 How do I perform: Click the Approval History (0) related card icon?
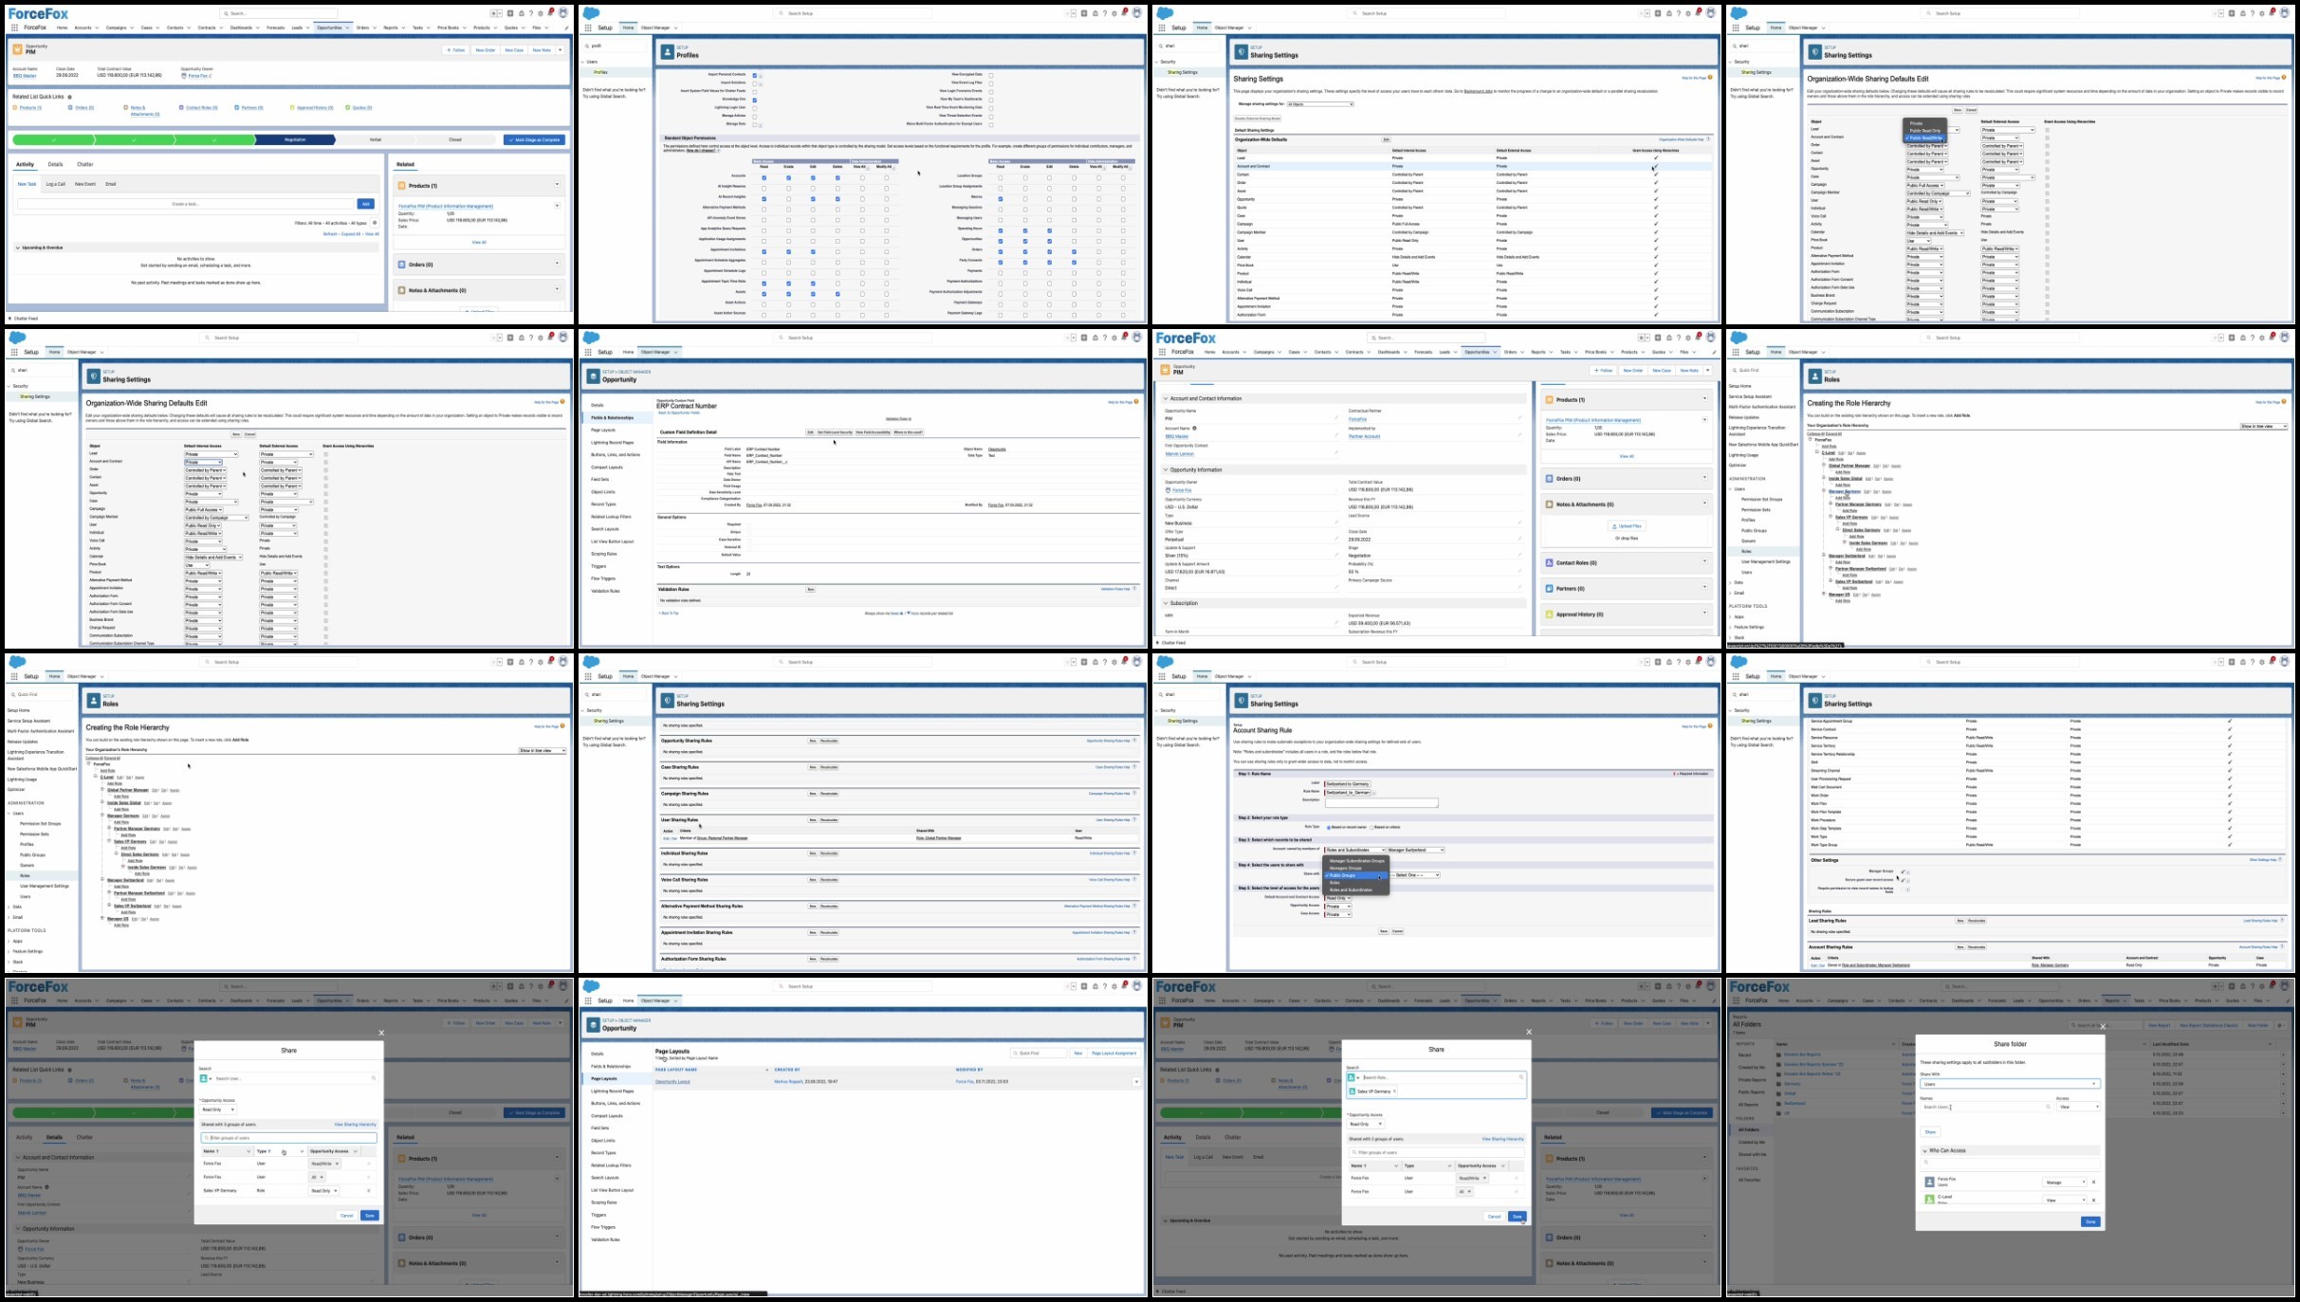click(1550, 614)
